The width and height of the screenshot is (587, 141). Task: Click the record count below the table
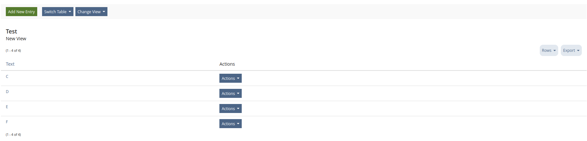(x=13, y=135)
